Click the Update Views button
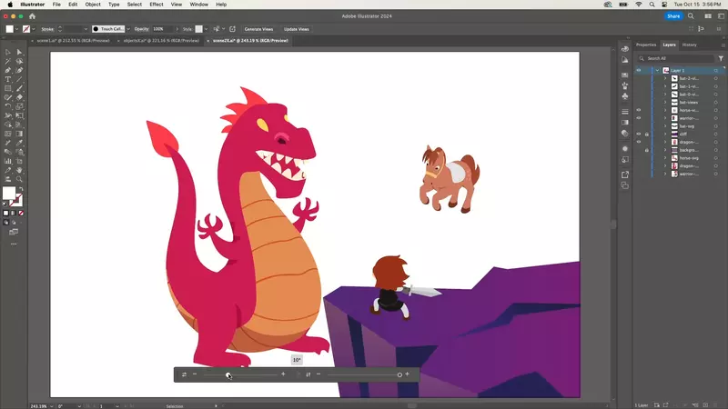The height and width of the screenshot is (409, 728). (297, 29)
